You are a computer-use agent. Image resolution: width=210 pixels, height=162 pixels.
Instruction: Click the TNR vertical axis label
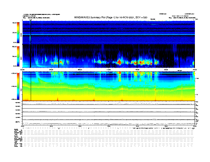click(21, 91)
